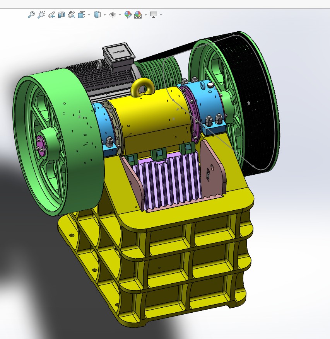Screen dimensions: 330x339
Task: Click the Zoom to Fit icon
Action: click(31, 15)
